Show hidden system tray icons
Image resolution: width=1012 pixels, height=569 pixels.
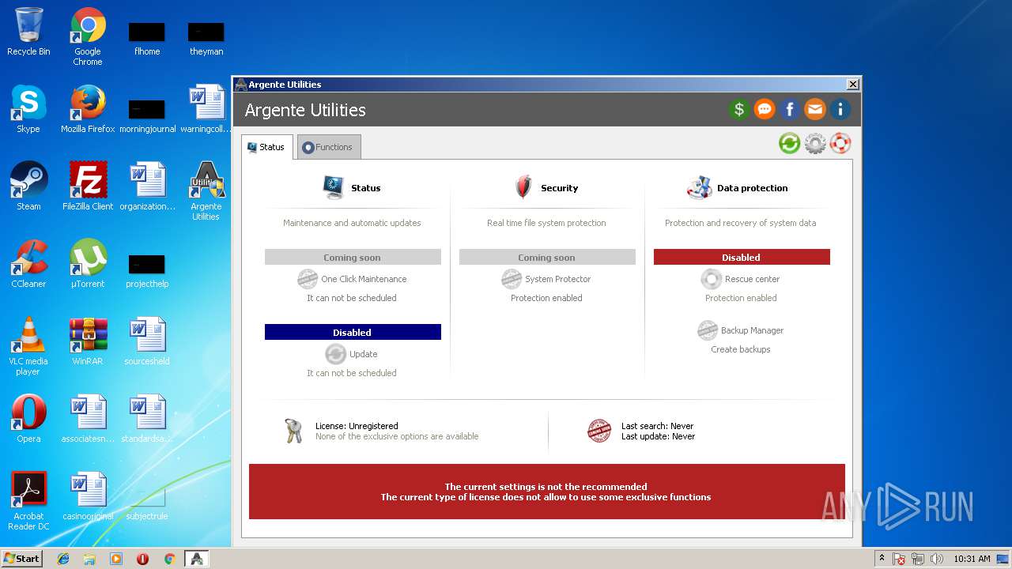882,558
